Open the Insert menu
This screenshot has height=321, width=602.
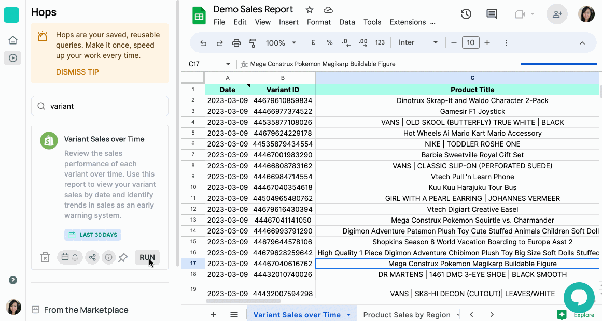click(289, 22)
